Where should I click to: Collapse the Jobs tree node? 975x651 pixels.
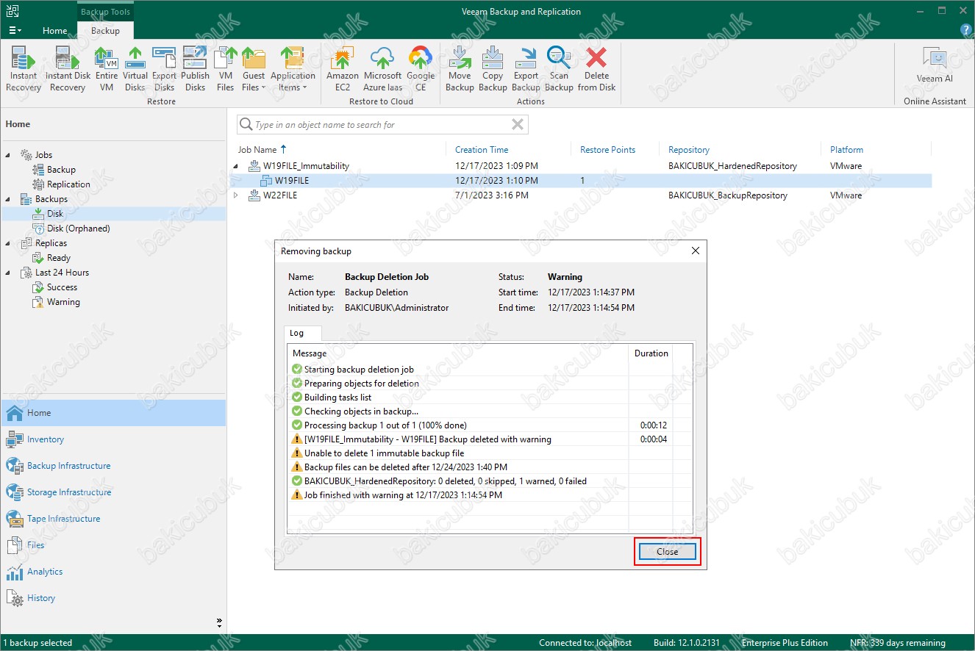click(x=9, y=155)
